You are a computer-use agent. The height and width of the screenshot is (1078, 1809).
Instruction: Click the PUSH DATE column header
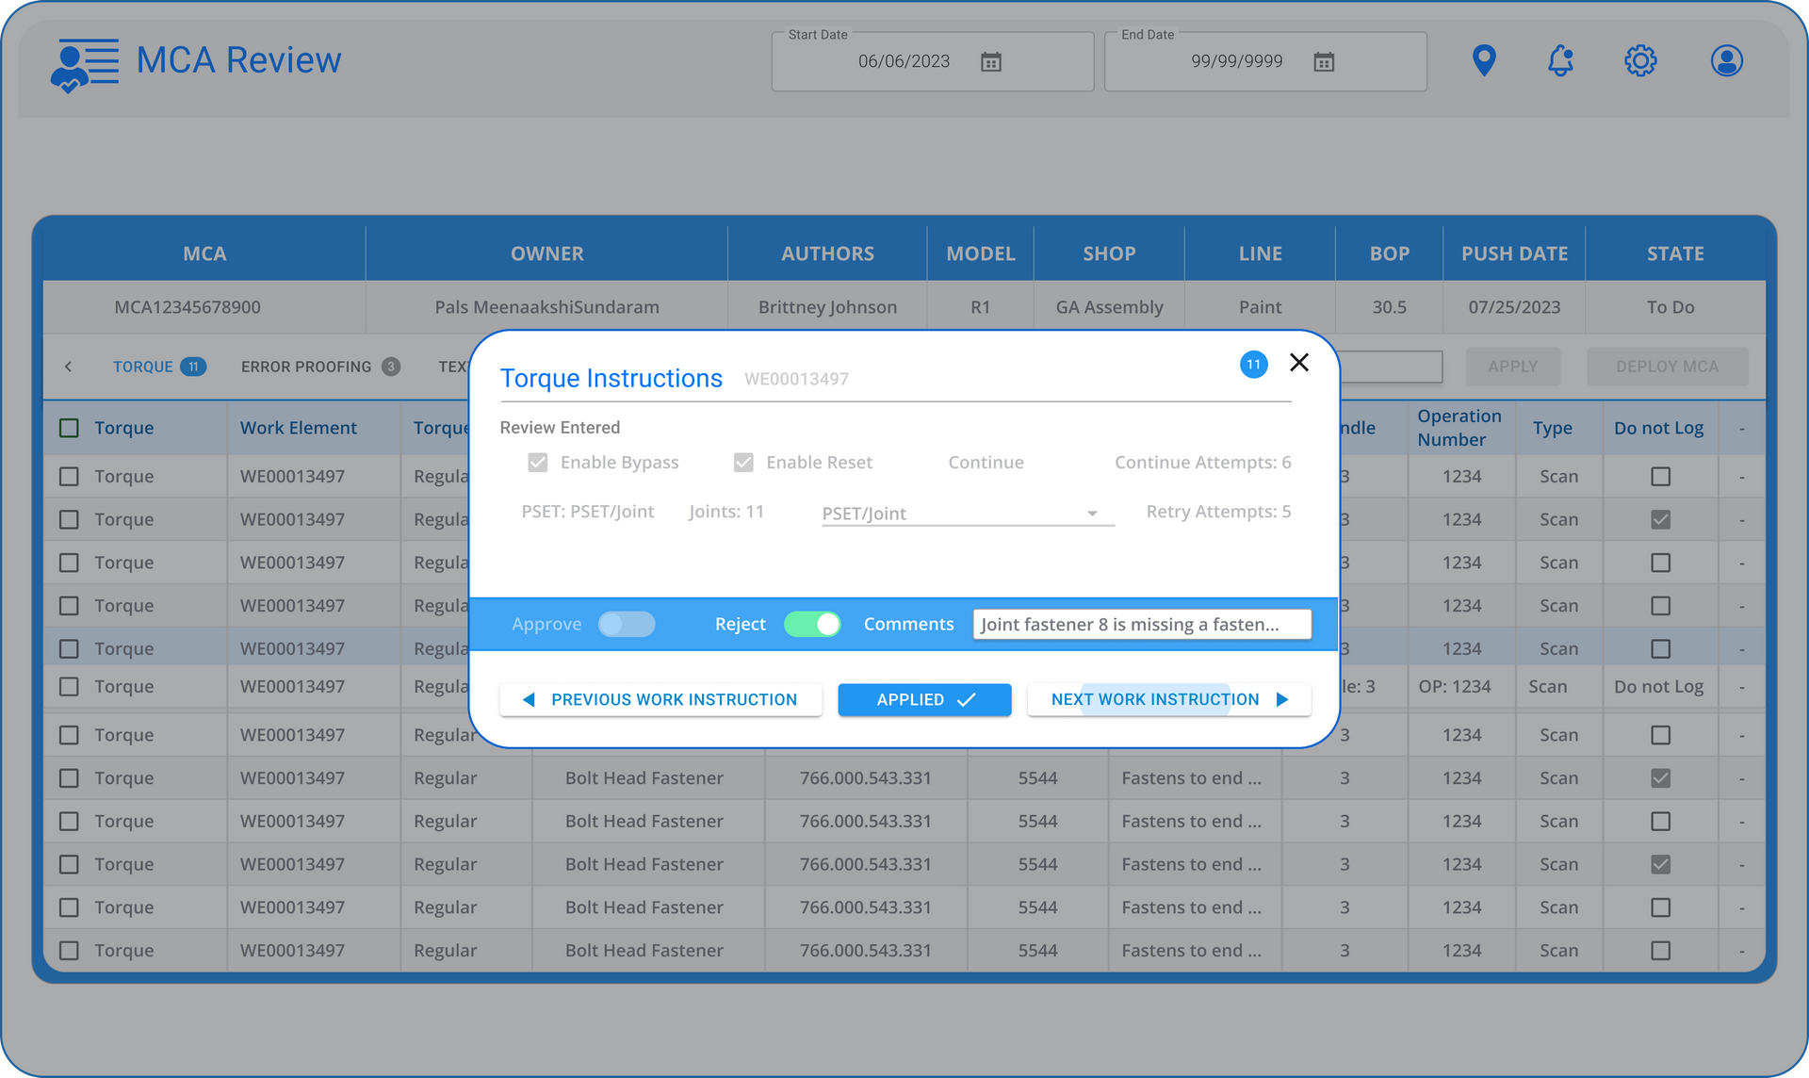(1514, 253)
